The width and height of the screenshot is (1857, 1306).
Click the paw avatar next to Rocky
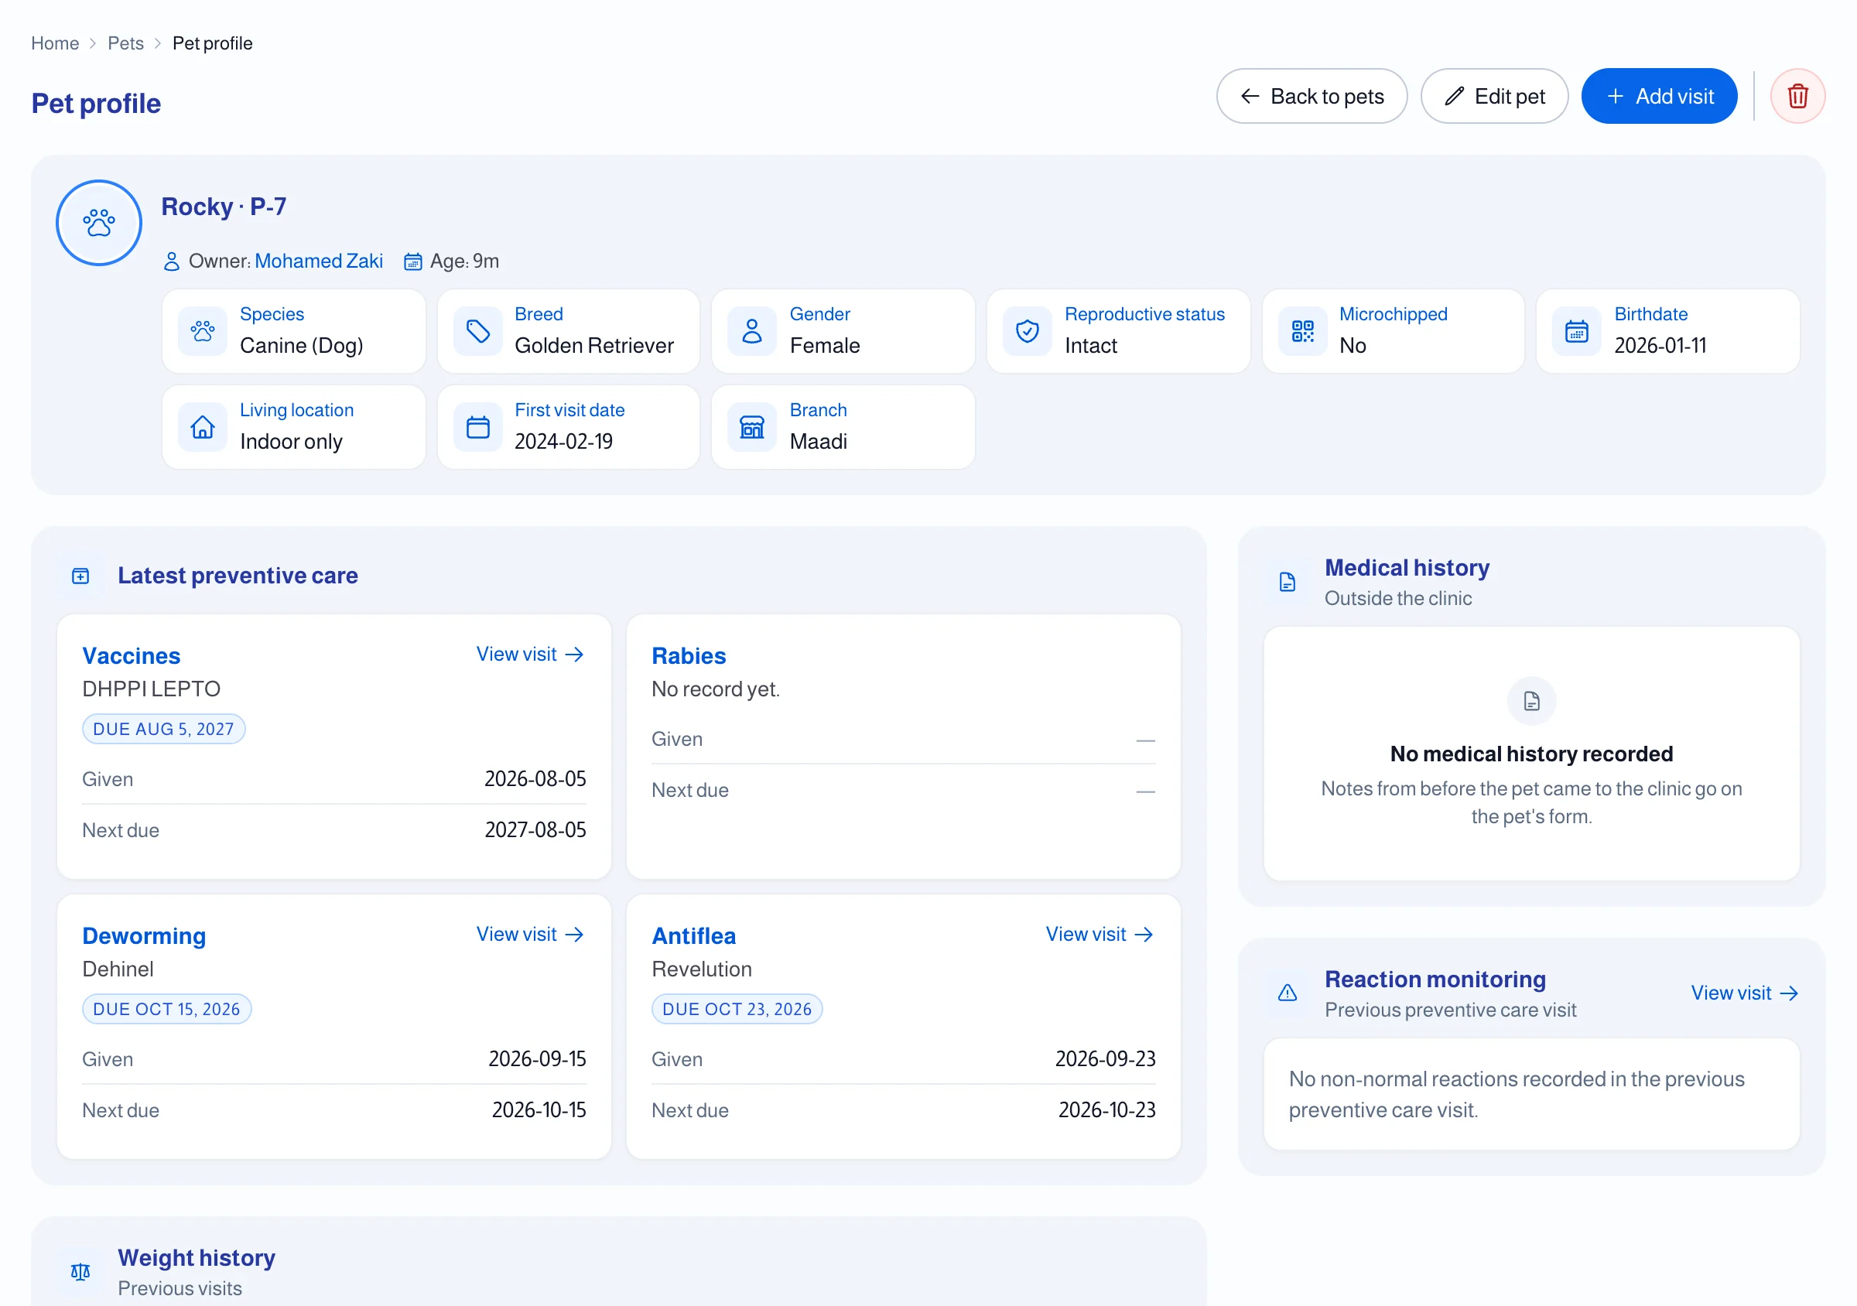(99, 222)
